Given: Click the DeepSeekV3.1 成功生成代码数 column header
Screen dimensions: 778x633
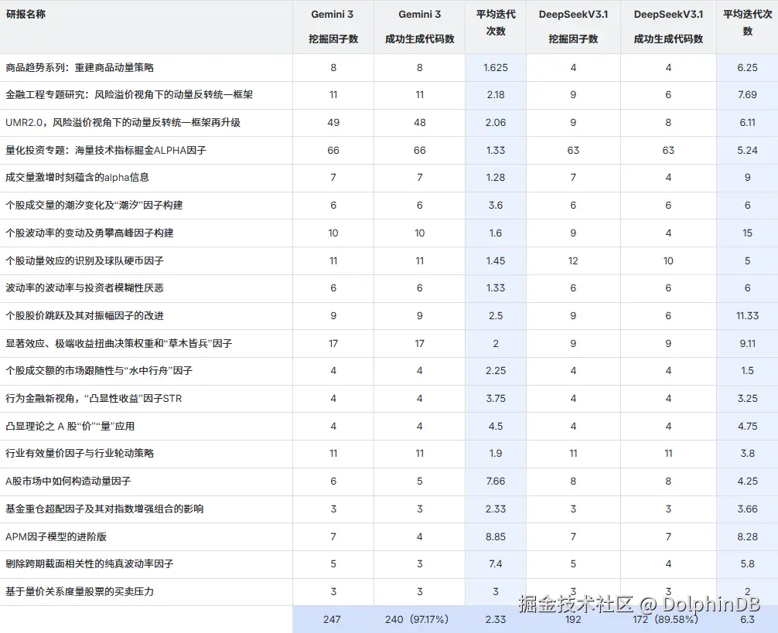Looking at the screenshot, I should click(x=668, y=27).
